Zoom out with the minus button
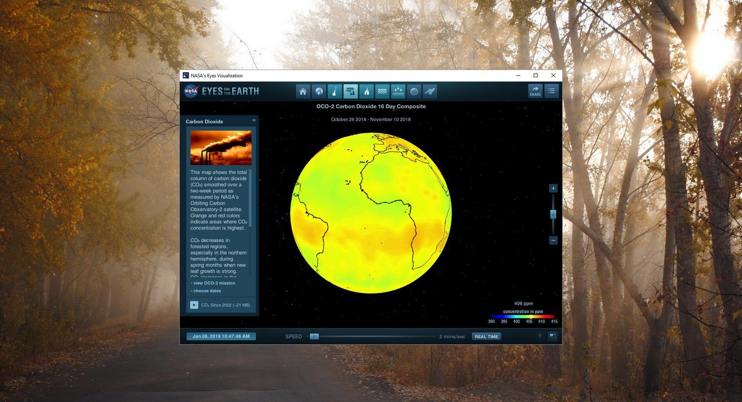The height and width of the screenshot is (402, 742). click(x=553, y=240)
